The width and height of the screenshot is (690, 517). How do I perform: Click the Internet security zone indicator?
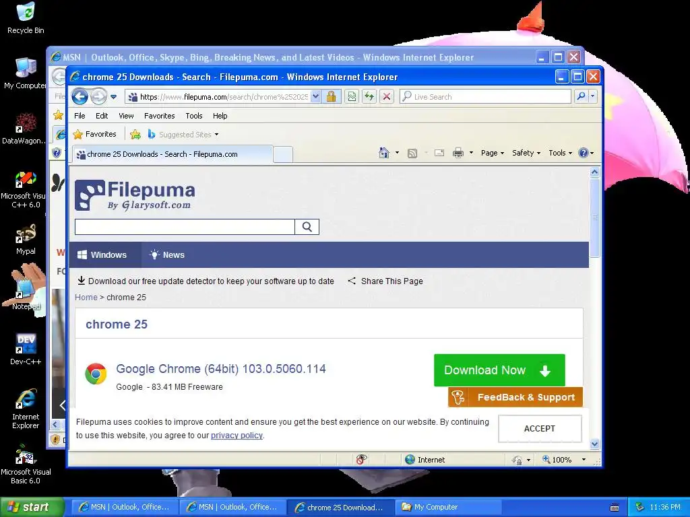coord(425,460)
